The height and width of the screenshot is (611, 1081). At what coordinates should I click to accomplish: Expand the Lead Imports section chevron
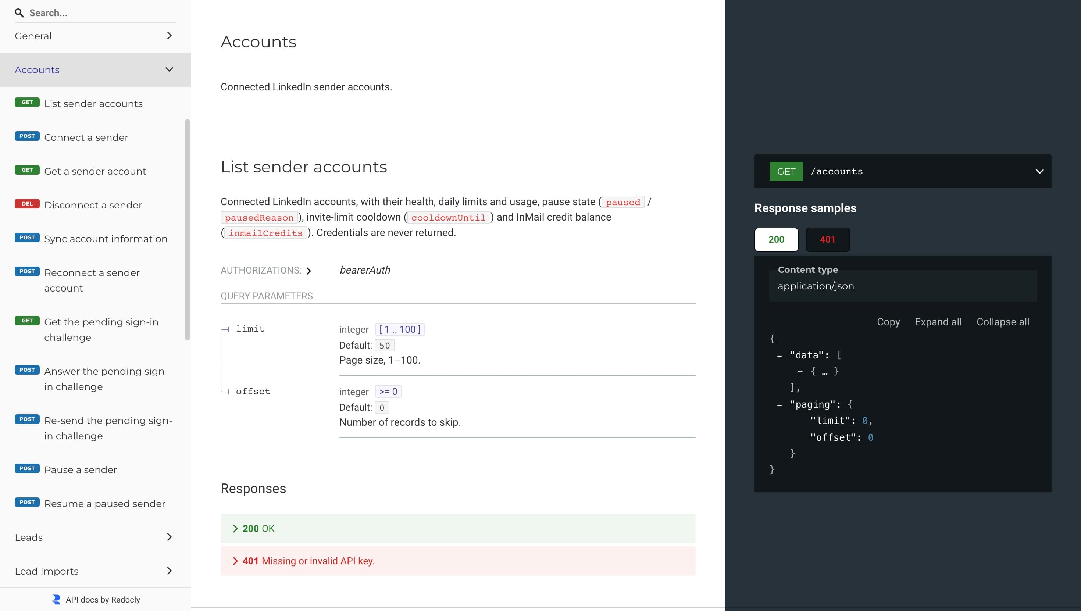(x=169, y=571)
